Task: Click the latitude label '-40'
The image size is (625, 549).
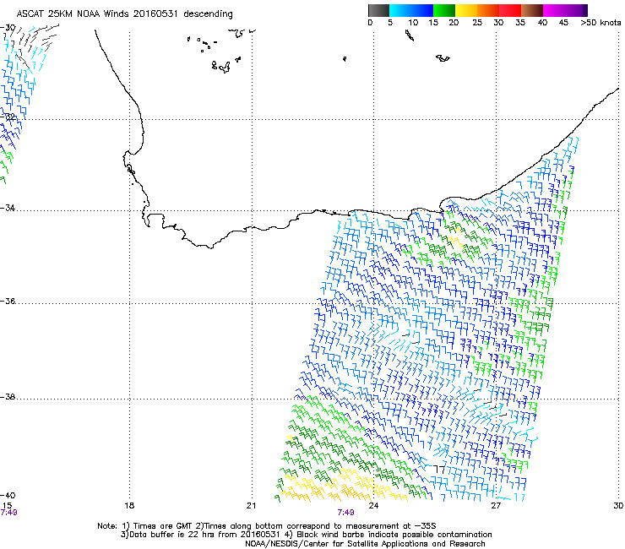Action: click(8, 495)
